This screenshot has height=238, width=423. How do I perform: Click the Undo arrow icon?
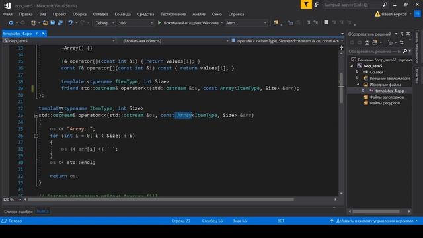(70, 23)
